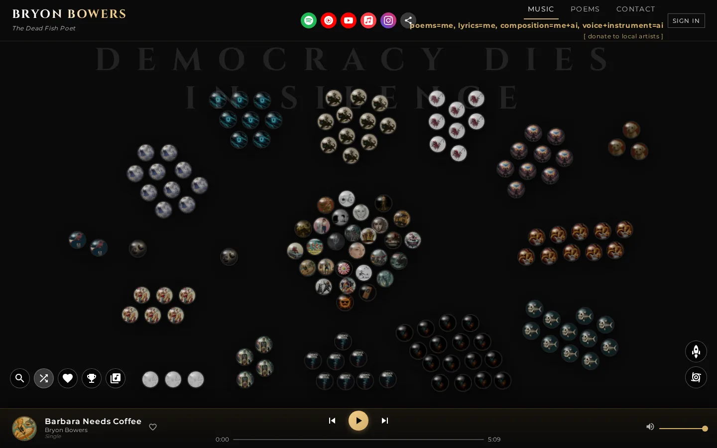The image size is (717, 448).
Task: Go to the CONTACT tab
Action: [636, 9]
